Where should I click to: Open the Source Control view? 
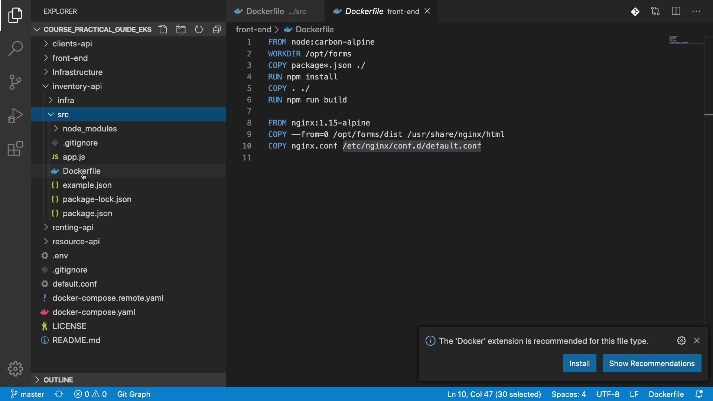pos(15,82)
